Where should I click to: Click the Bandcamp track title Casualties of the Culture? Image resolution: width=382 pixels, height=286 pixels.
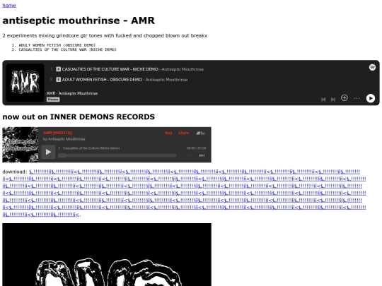click(91, 148)
